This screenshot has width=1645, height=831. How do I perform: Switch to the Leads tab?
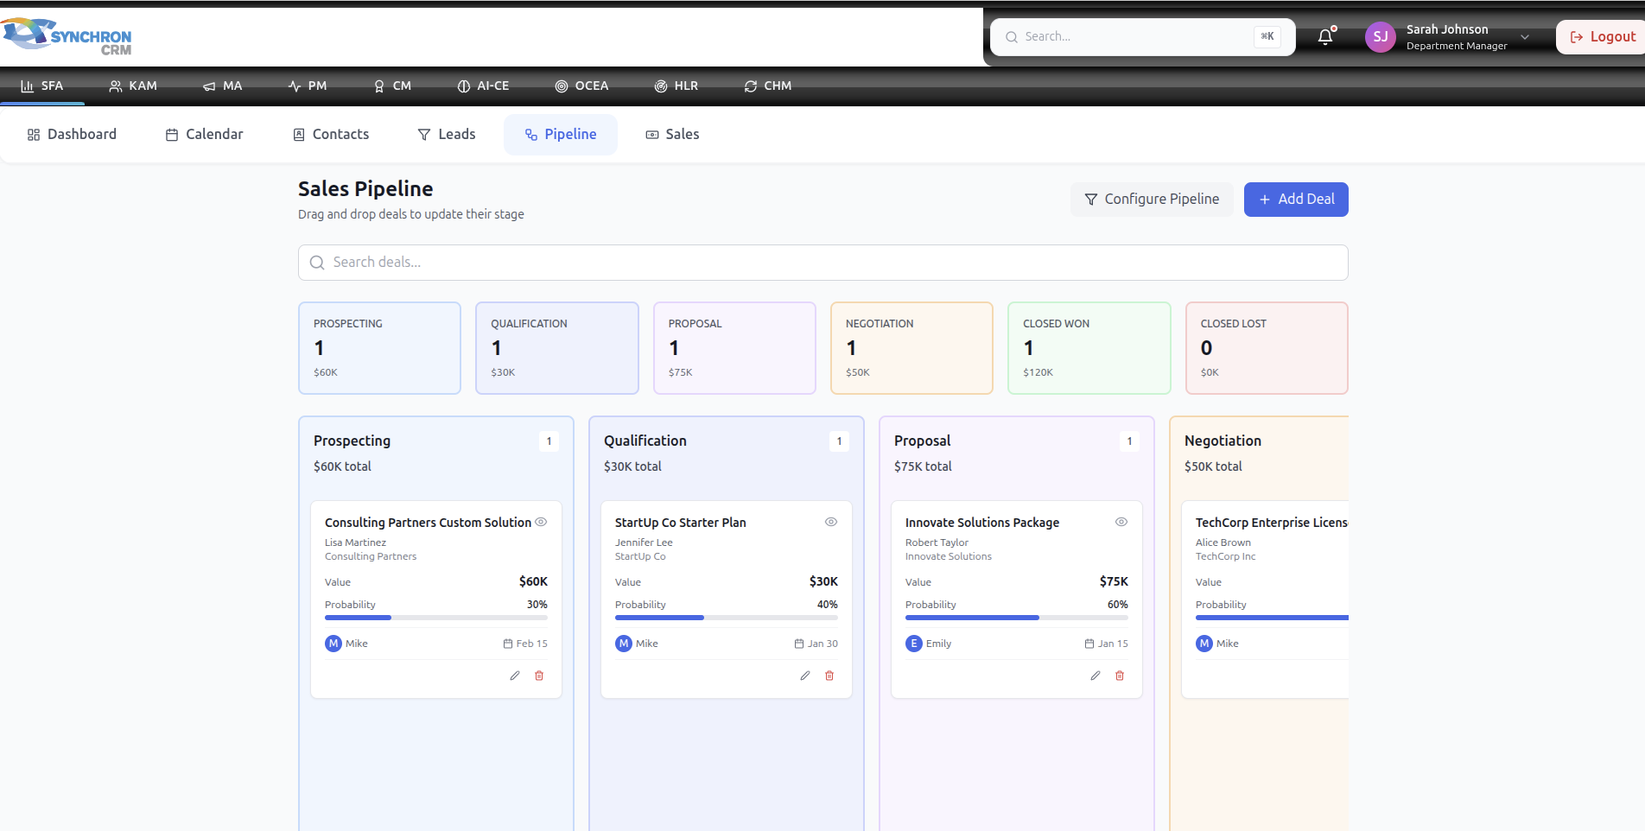click(447, 135)
